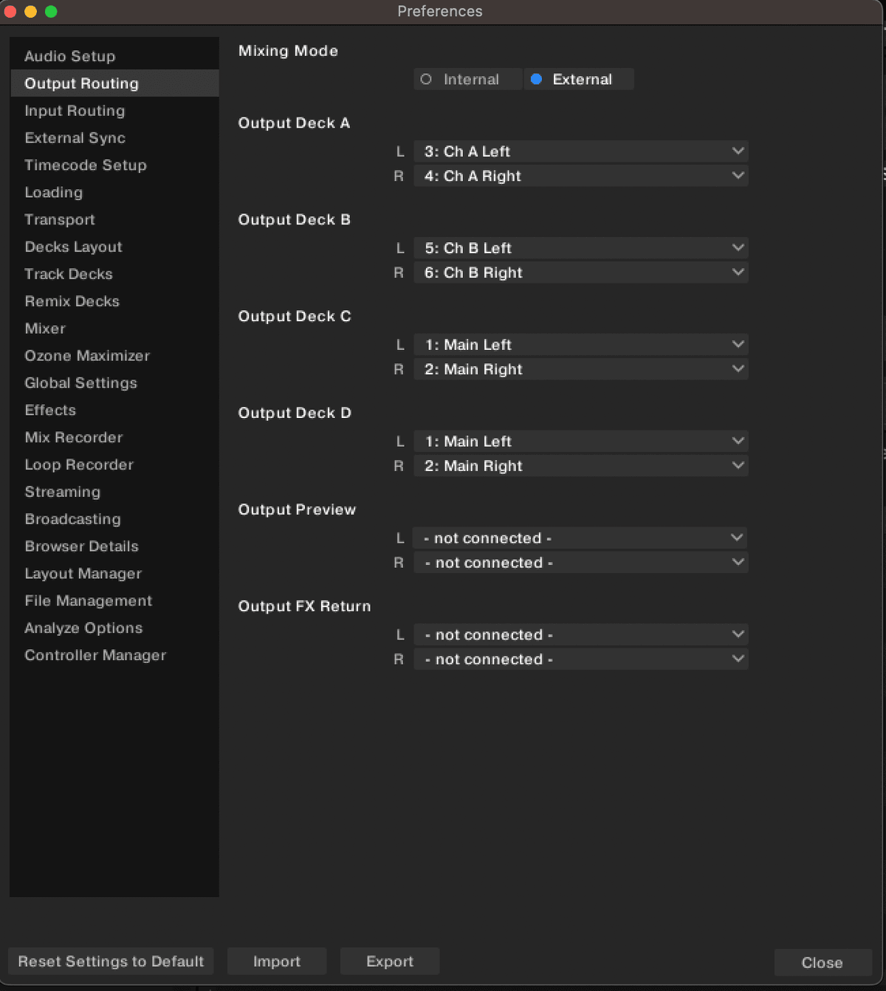Open Output Deck D left channel dropdown
This screenshot has height=991, width=886.
coord(580,442)
